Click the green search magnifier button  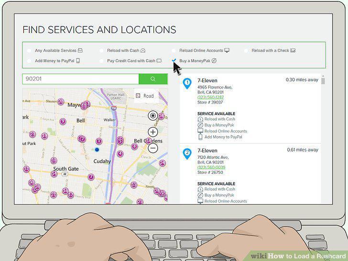click(153, 79)
